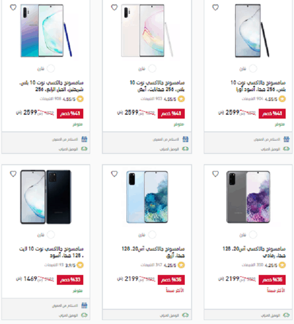Click store pickup icon under Aura Glow Note 10

pyautogui.click(x=84, y=139)
